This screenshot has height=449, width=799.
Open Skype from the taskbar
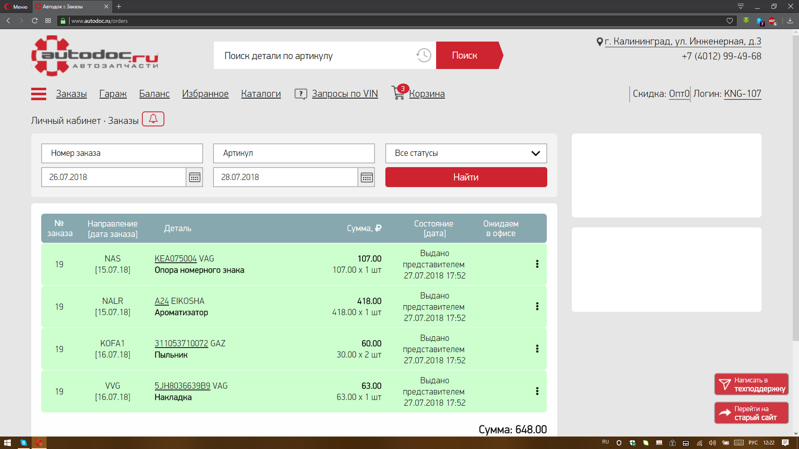click(24, 443)
